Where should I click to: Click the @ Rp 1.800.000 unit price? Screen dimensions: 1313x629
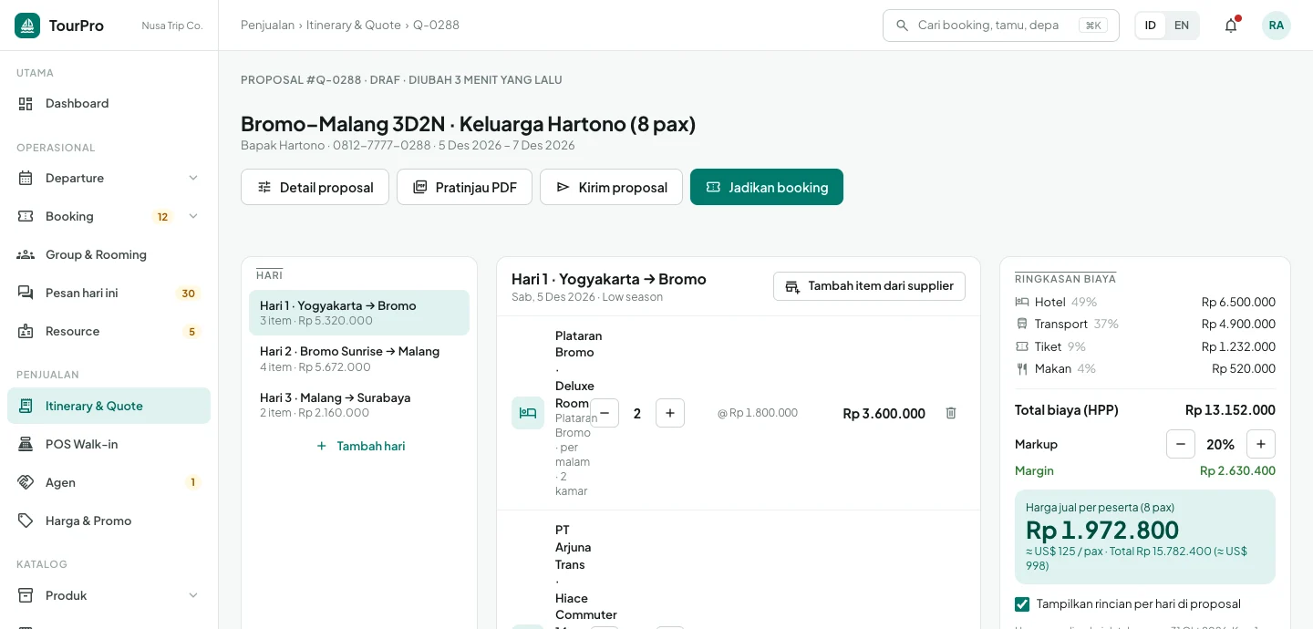(758, 413)
